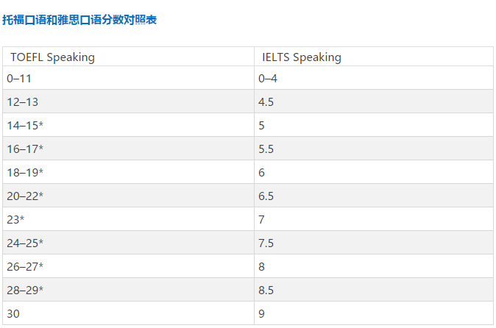This screenshot has height=328, width=496.
Task: Click the 20–22* TOEFL score cell
Action: (25, 196)
